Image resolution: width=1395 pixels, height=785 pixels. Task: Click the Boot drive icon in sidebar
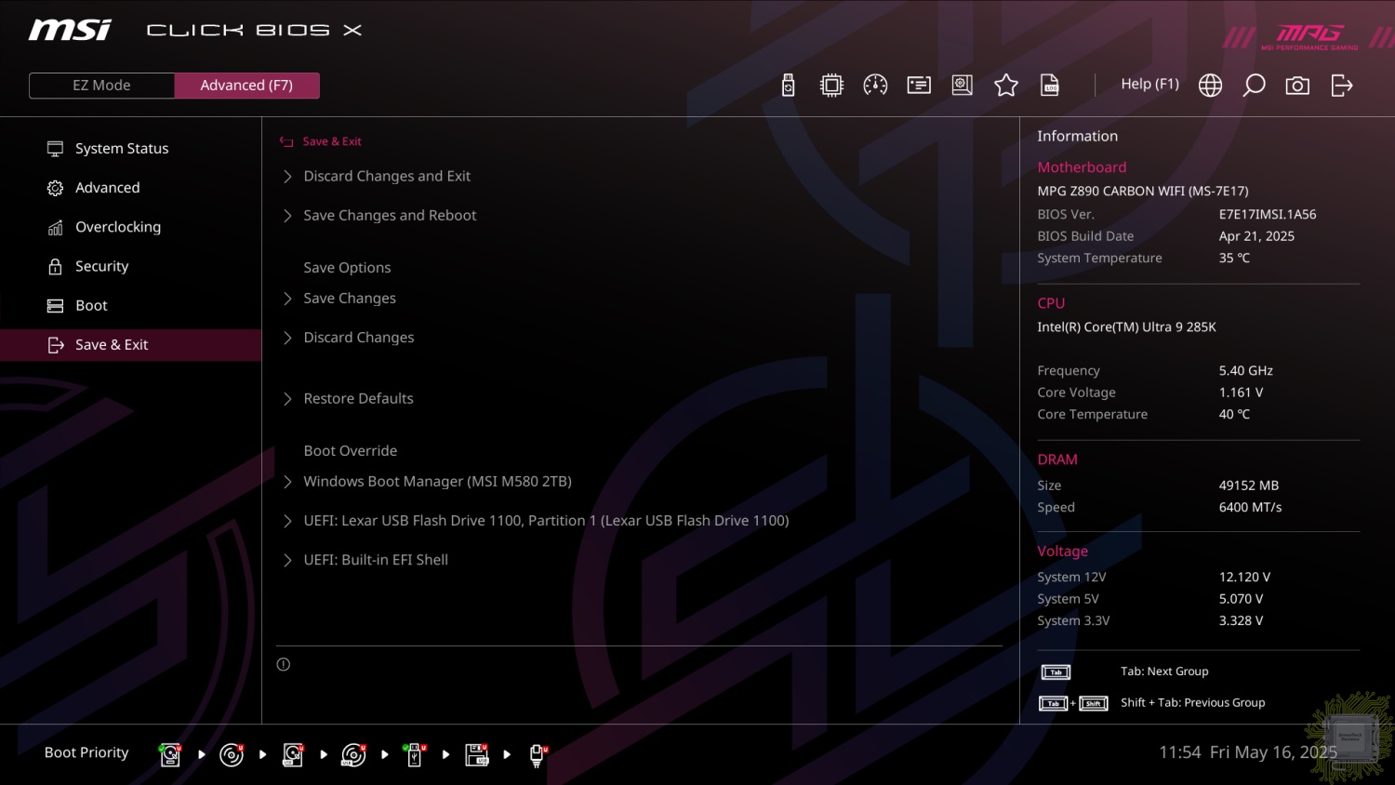point(55,306)
